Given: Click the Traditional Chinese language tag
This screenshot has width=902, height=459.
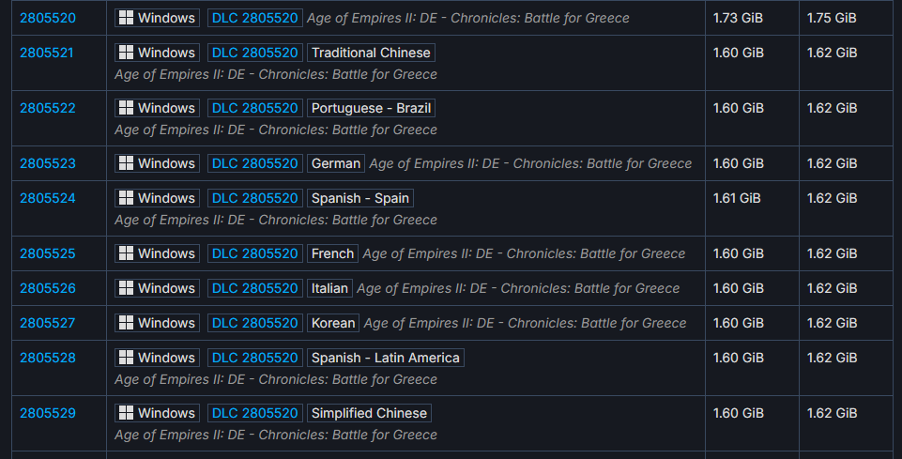Looking at the screenshot, I should [x=371, y=53].
